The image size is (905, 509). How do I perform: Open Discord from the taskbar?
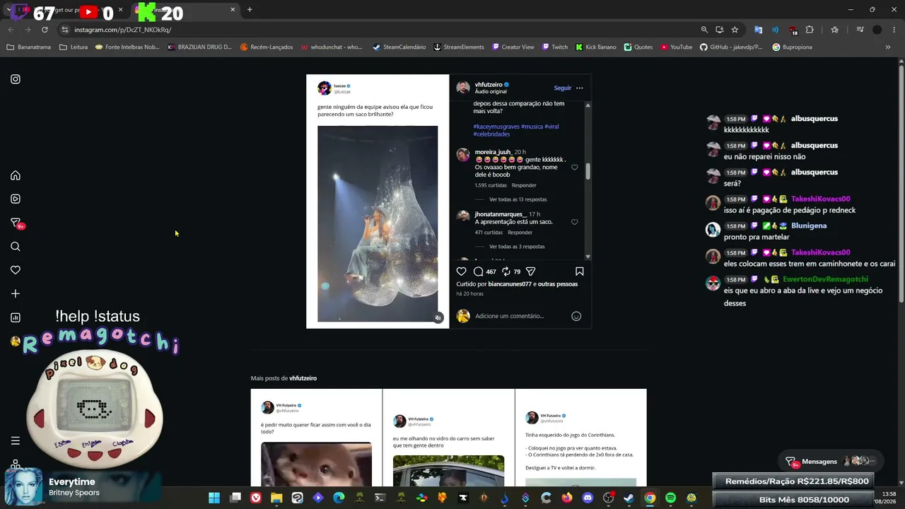[588, 498]
